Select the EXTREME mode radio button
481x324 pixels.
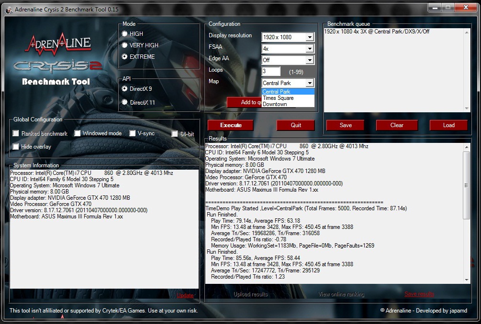pyautogui.click(x=124, y=57)
